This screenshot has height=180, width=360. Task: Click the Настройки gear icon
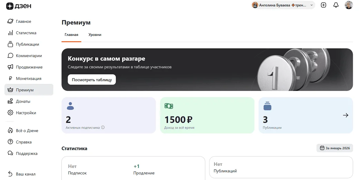pyautogui.click(x=10, y=113)
